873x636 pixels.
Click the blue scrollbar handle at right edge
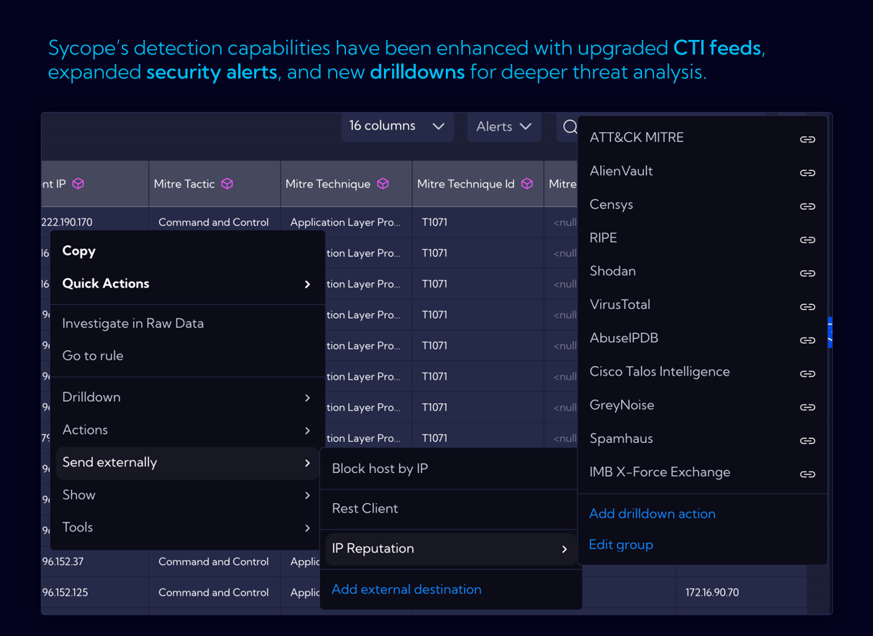830,333
